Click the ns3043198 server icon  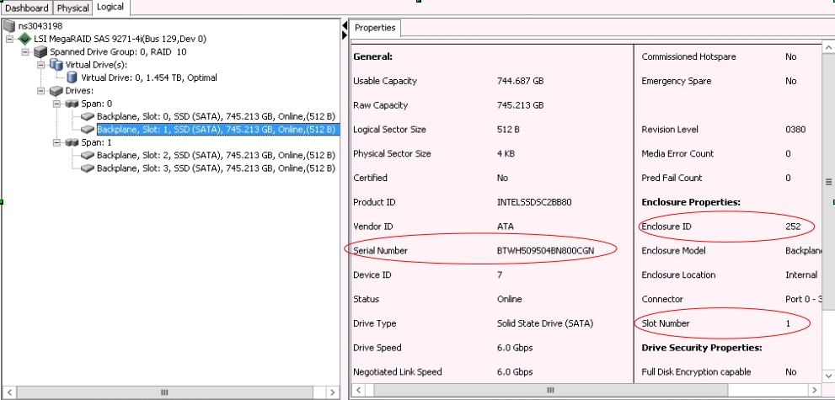pyautogui.click(x=10, y=26)
